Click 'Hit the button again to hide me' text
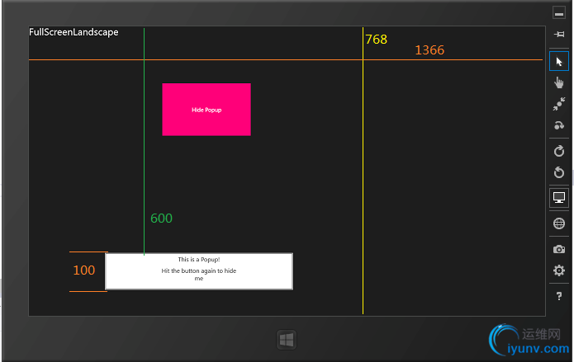 199,275
